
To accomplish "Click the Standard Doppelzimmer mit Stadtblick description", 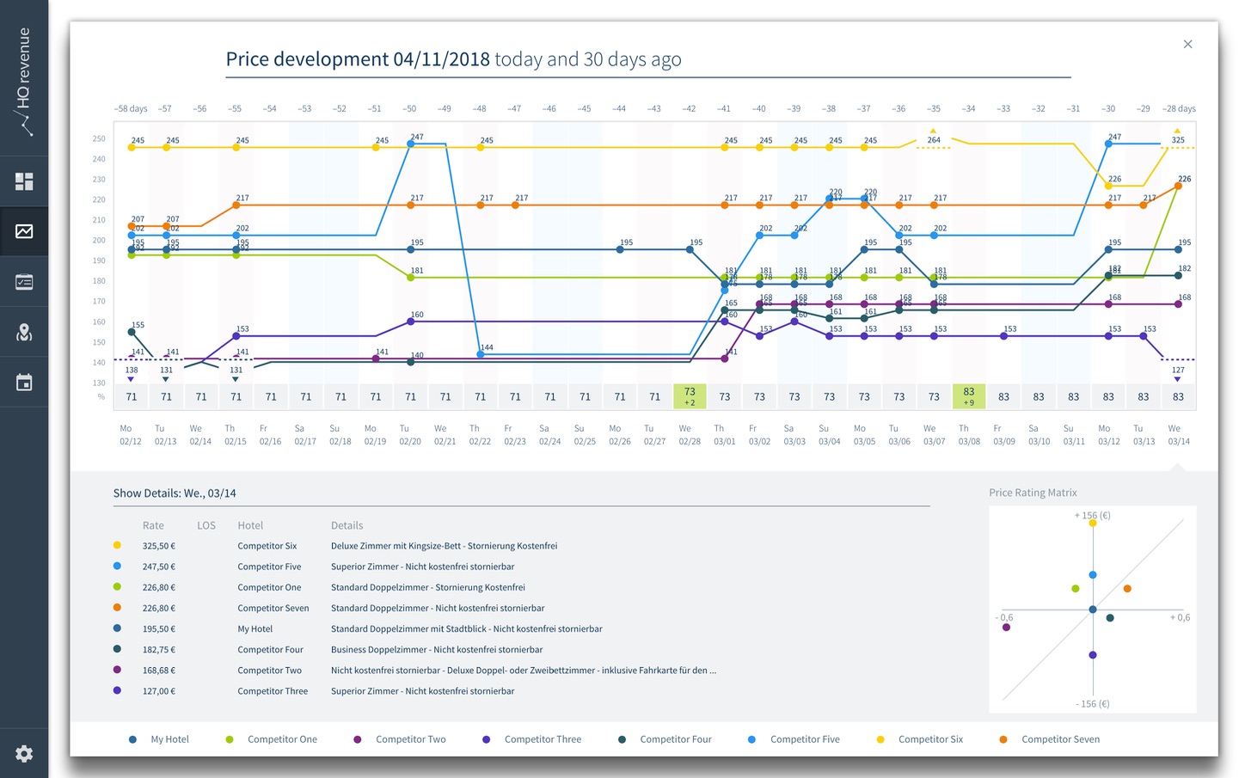I will tap(467, 629).
